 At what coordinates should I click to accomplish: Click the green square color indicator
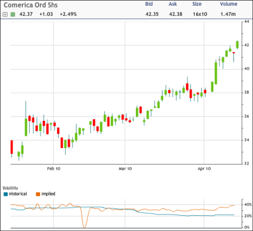(13, 15)
